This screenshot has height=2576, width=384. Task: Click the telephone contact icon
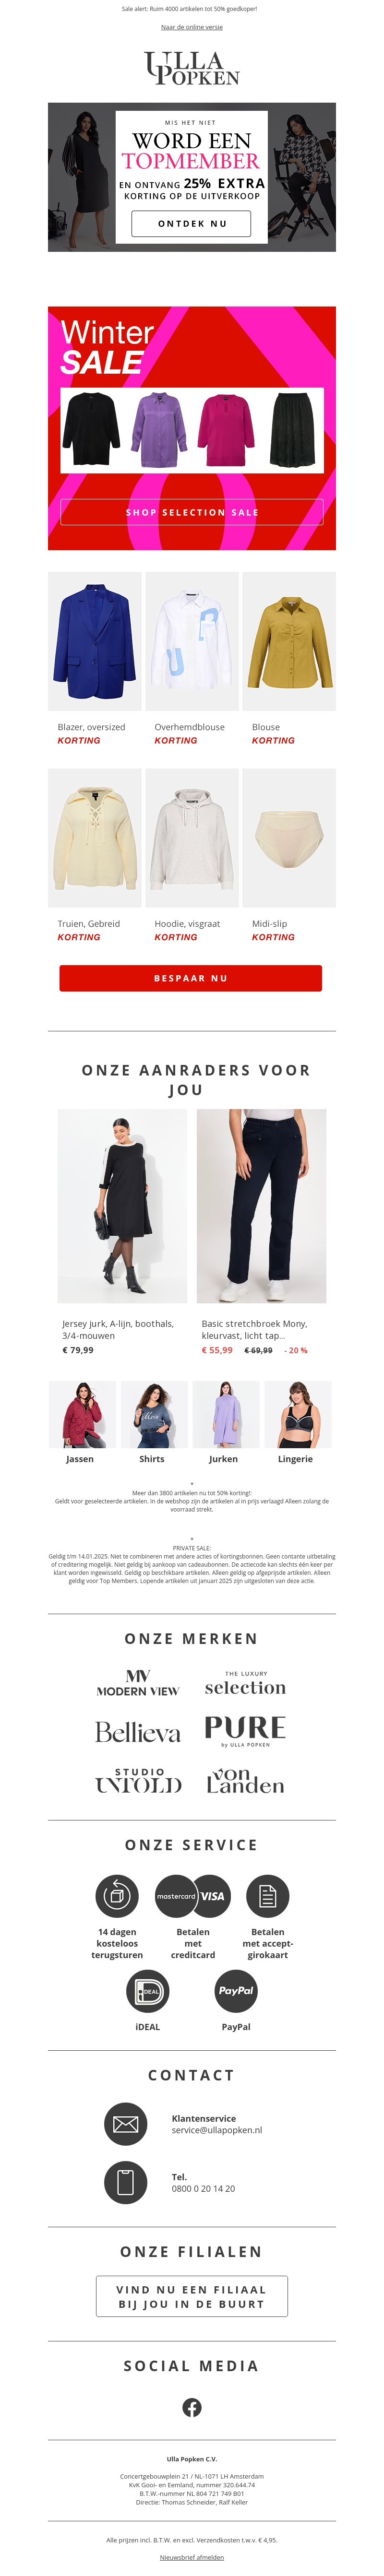(x=126, y=2182)
